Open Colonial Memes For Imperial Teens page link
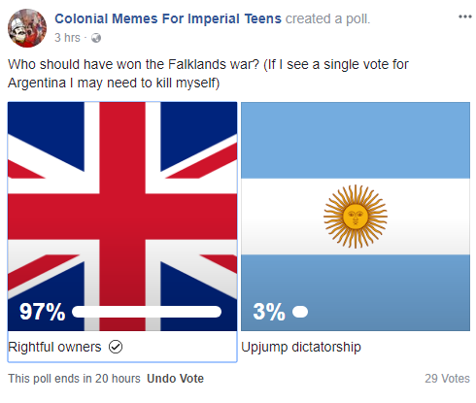Viewport: 476px width, 403px height. click(168, 18)
